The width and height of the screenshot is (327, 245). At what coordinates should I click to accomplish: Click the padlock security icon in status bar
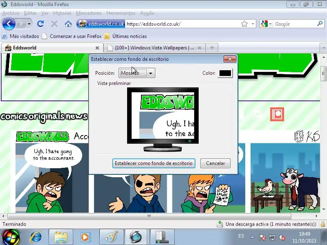(x=323, y=224)
